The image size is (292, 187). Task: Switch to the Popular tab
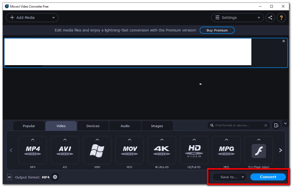pos(29,126)
